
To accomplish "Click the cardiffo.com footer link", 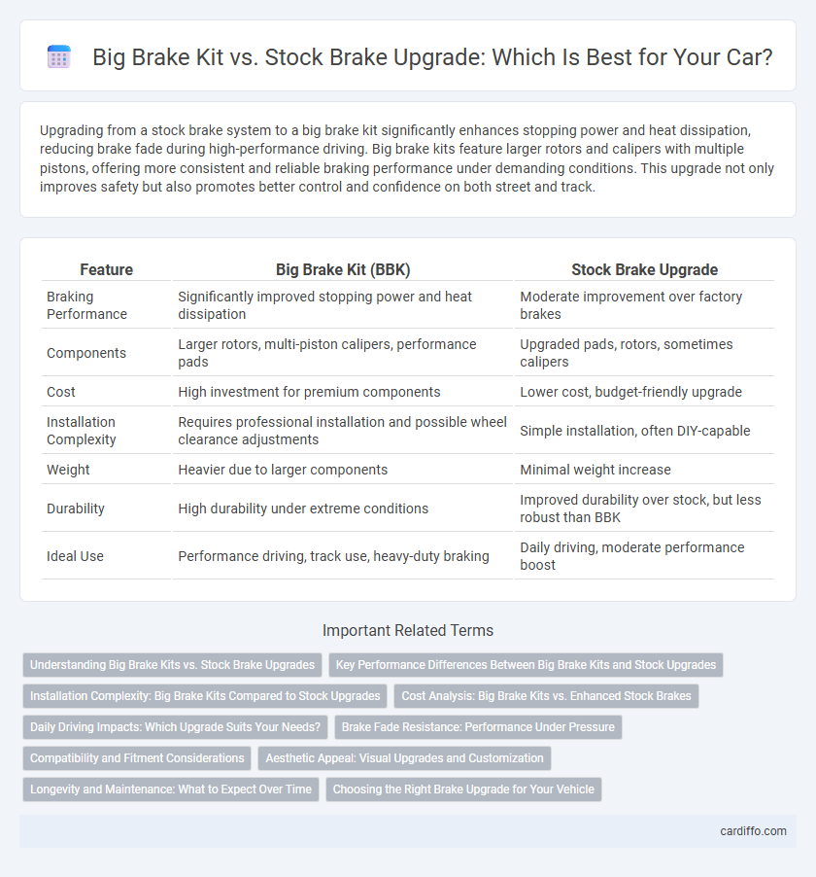I will pyautogui.click(x=753, y=831).
